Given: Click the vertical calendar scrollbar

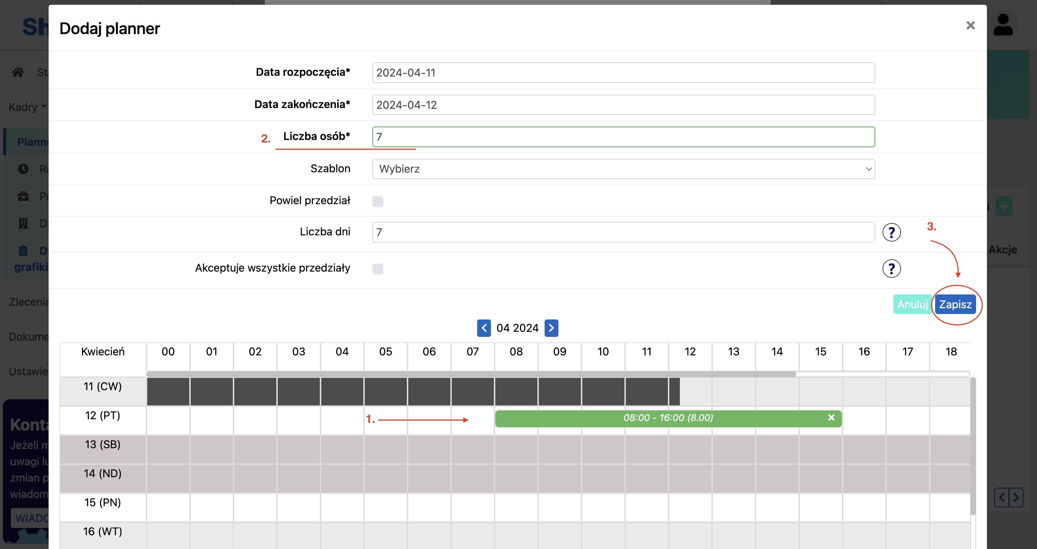Looking at the screenshot, I should pyautogui.click(x=972, y=446).
